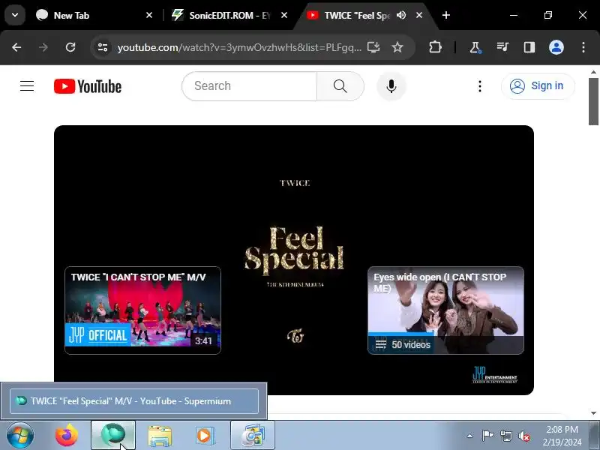Select the Supermium window taskbar preview

(x=134, y=401)
